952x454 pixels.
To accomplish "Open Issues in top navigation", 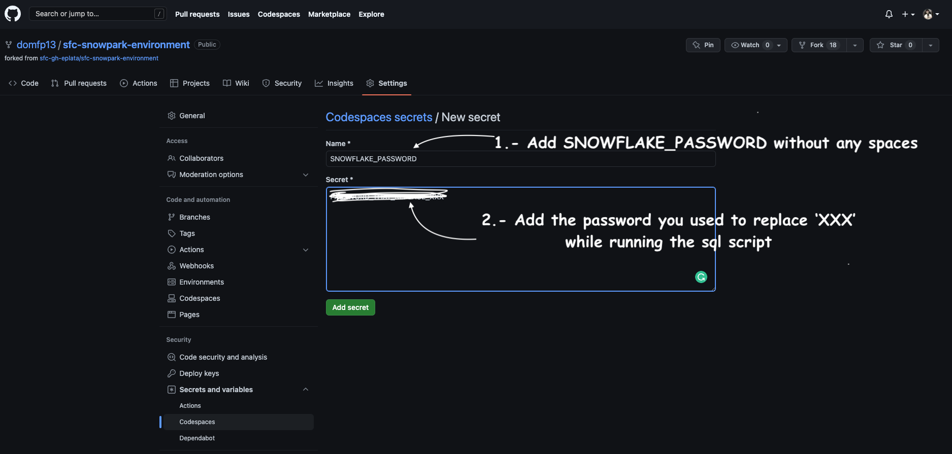I will [x=239, y=14].
